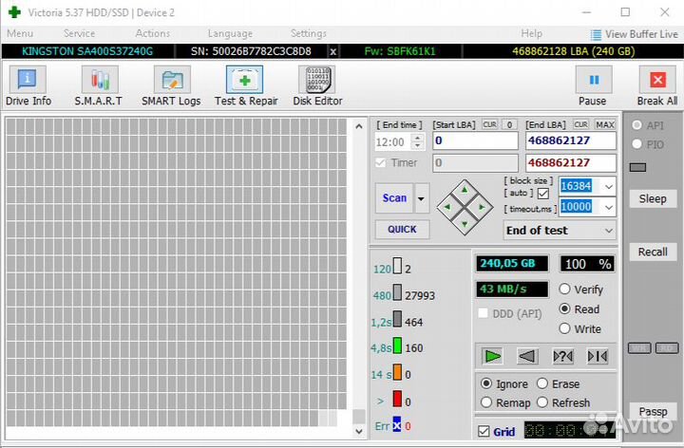Open the S.M.A.R.T tab icon
The height and width of the screenshot is (448, 684).
98,85
